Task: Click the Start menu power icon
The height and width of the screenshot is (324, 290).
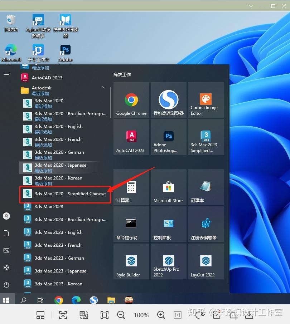Action: [6, 285]
